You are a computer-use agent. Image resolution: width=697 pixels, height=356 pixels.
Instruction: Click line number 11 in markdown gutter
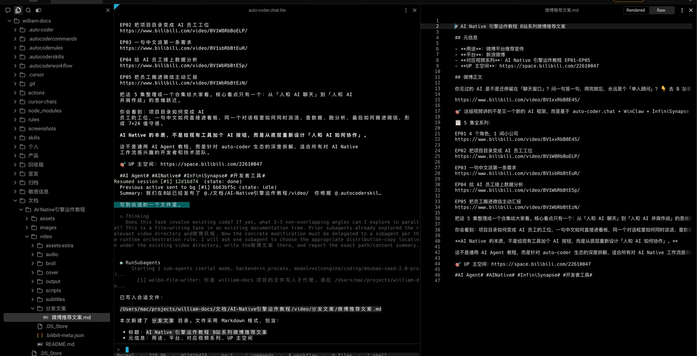pos(437,77)
